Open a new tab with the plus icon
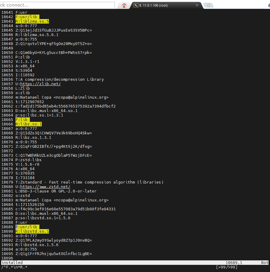 point(208,5)
